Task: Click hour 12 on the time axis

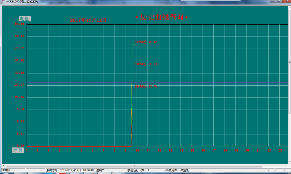Action: coord(159,151)
